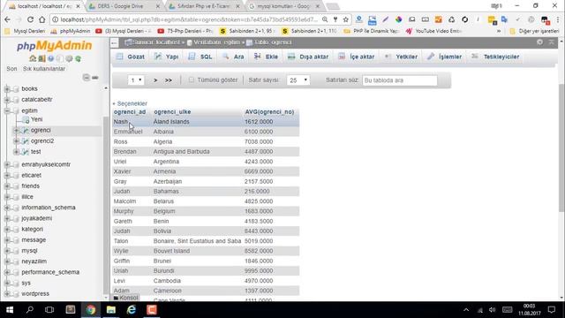Collapse all navigation tree items icon

click(x=87, y=77)
